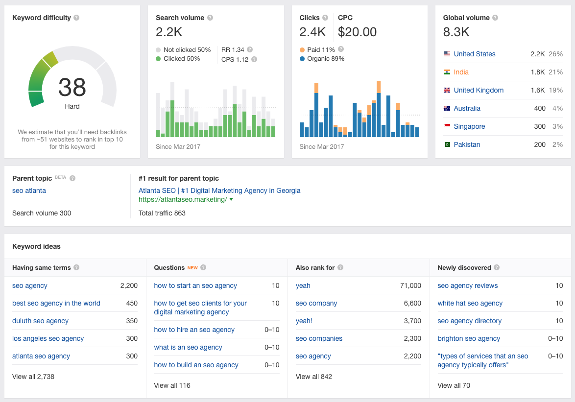Click help icon beside Search volume
This screenshot has height=402, width=575.
point(210,18)
